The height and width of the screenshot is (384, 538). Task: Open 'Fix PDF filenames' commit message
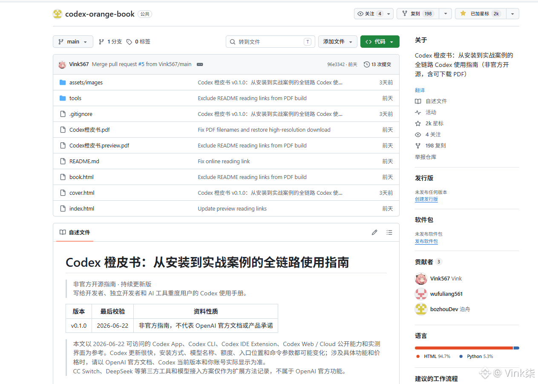click(x=264, y=130)
